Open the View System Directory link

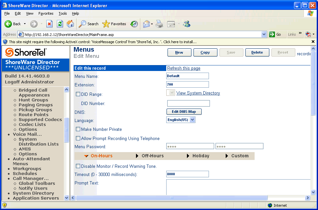tap(198, 93)
